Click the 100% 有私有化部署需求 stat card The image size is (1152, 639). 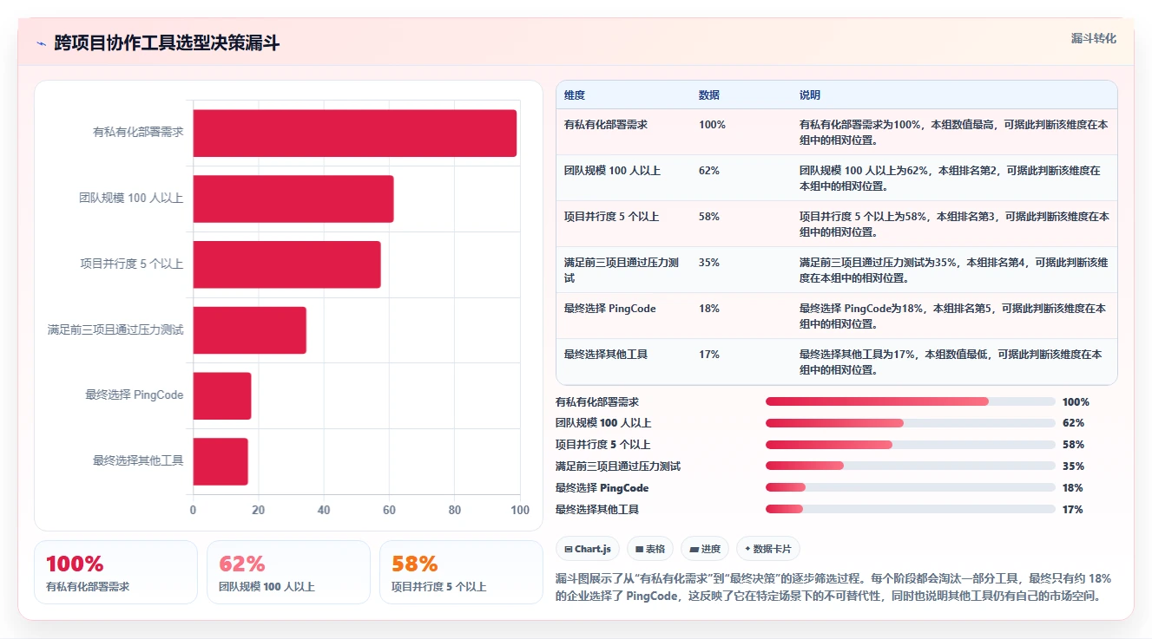point(115,572)
